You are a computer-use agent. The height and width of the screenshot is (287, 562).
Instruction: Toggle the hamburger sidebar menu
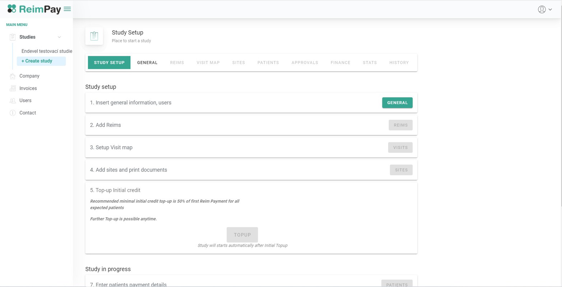[x=67, y=9]
